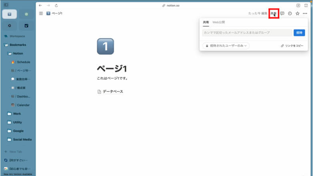Collapse the Notion folder in sidebar

point(18,54)
